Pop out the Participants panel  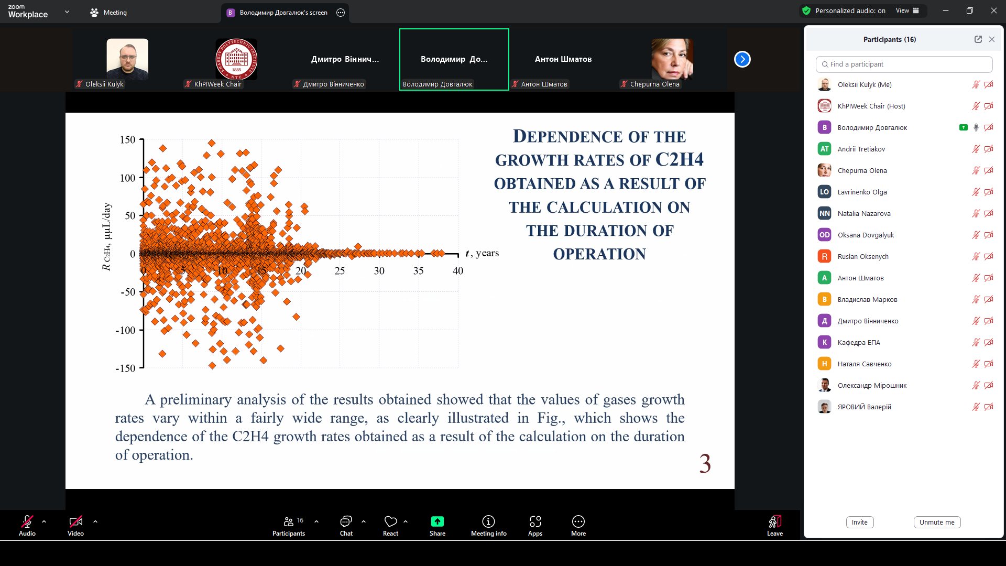(978, 39)
